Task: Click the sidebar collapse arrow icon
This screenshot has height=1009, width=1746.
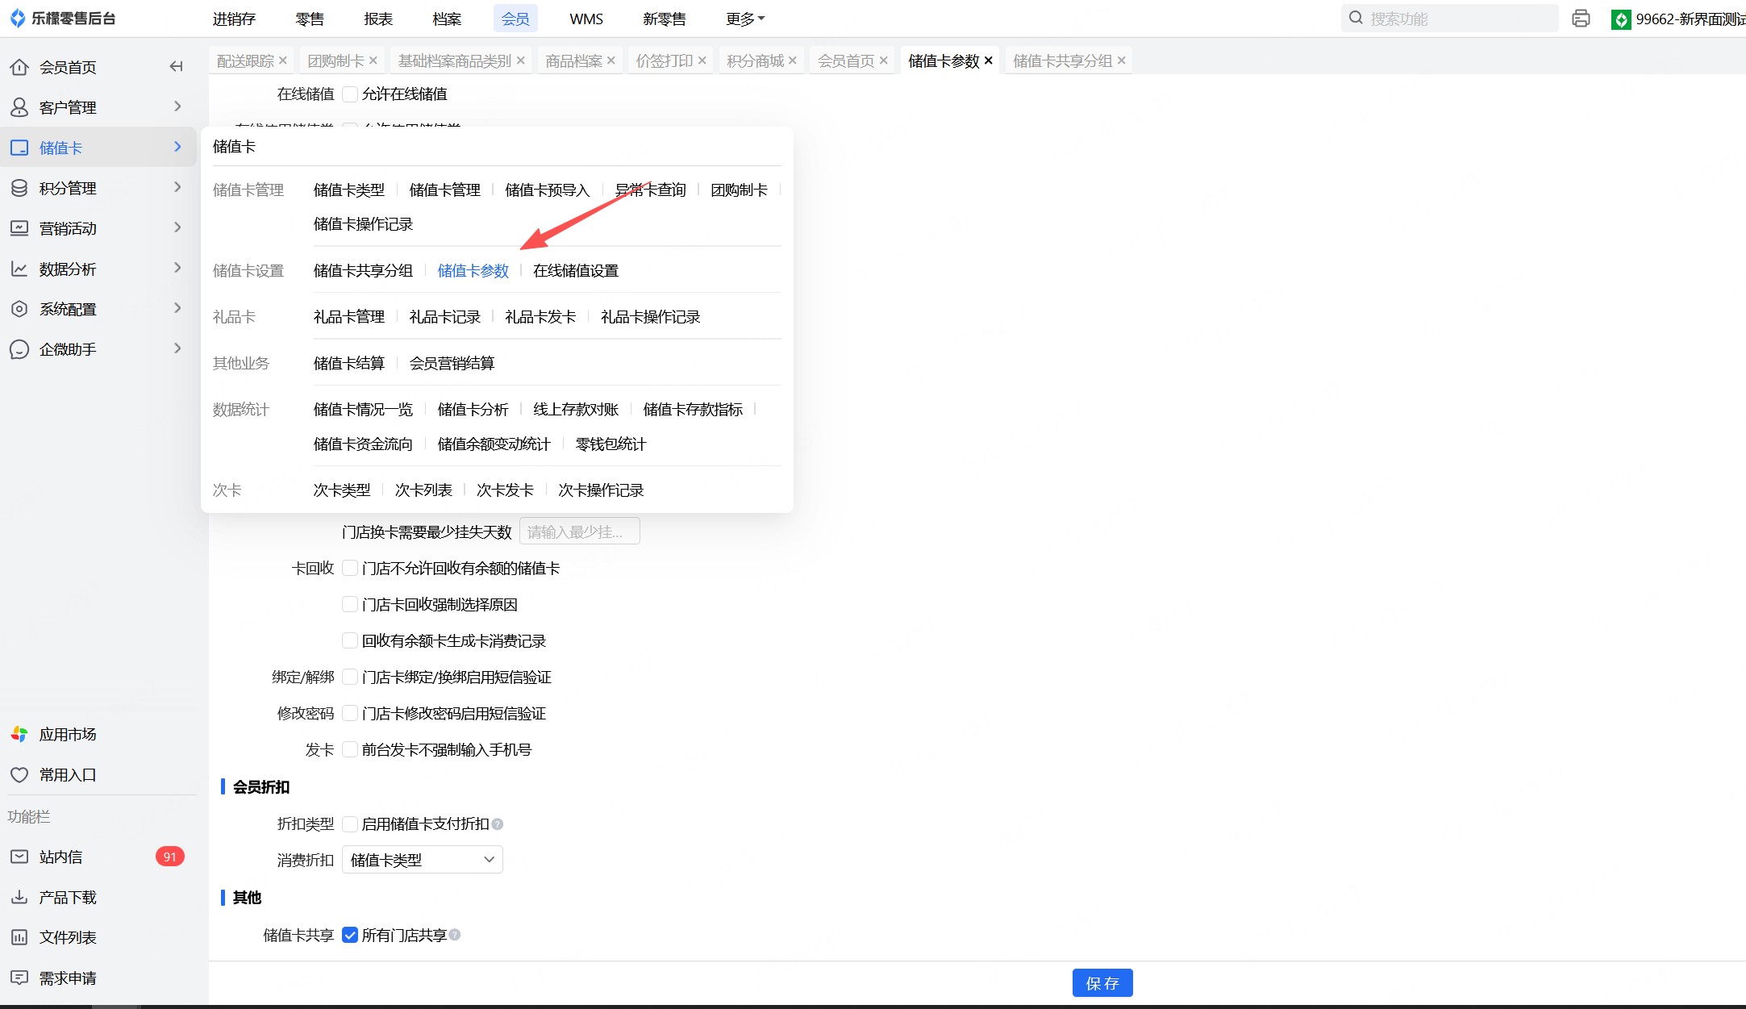Action: 176,67
